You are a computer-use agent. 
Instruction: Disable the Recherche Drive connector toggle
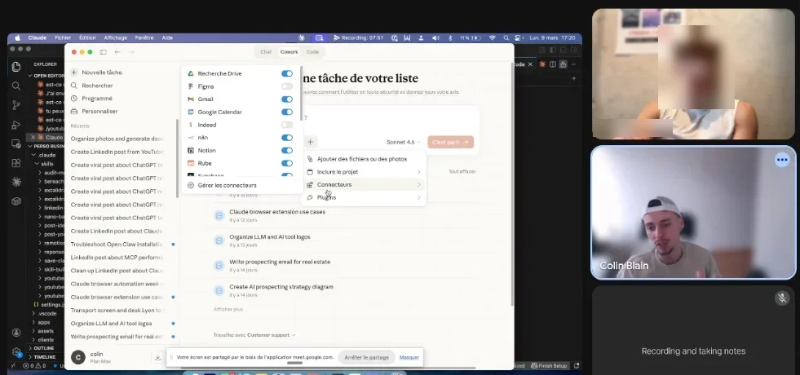[287, 73]
